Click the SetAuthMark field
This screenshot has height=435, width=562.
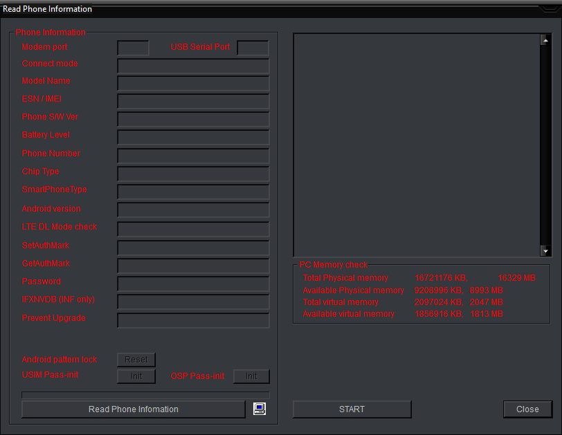click(193, 248)
